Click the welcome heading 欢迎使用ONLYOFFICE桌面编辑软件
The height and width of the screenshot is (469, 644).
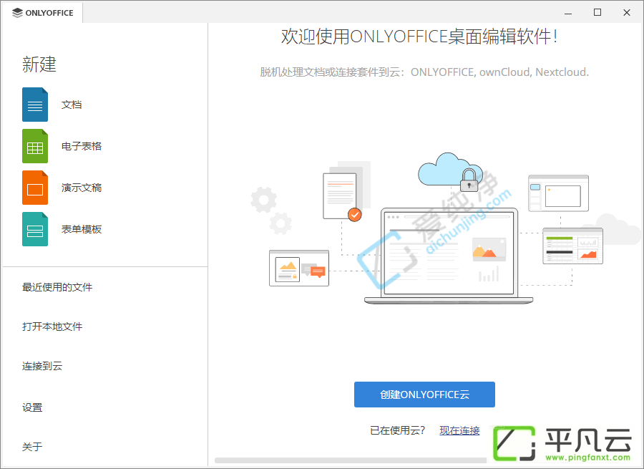point(419,37)
